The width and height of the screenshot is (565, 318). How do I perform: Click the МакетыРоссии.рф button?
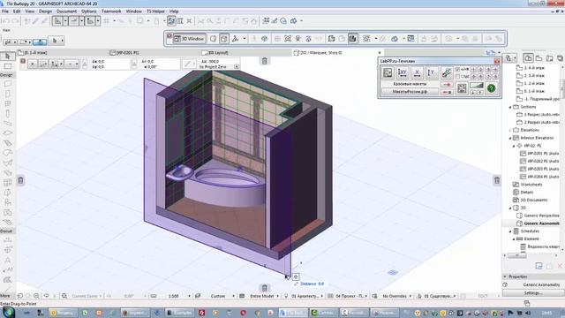410,92
